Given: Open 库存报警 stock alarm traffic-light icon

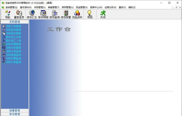Looking at the screenshot, I should [x=66, y=14].
